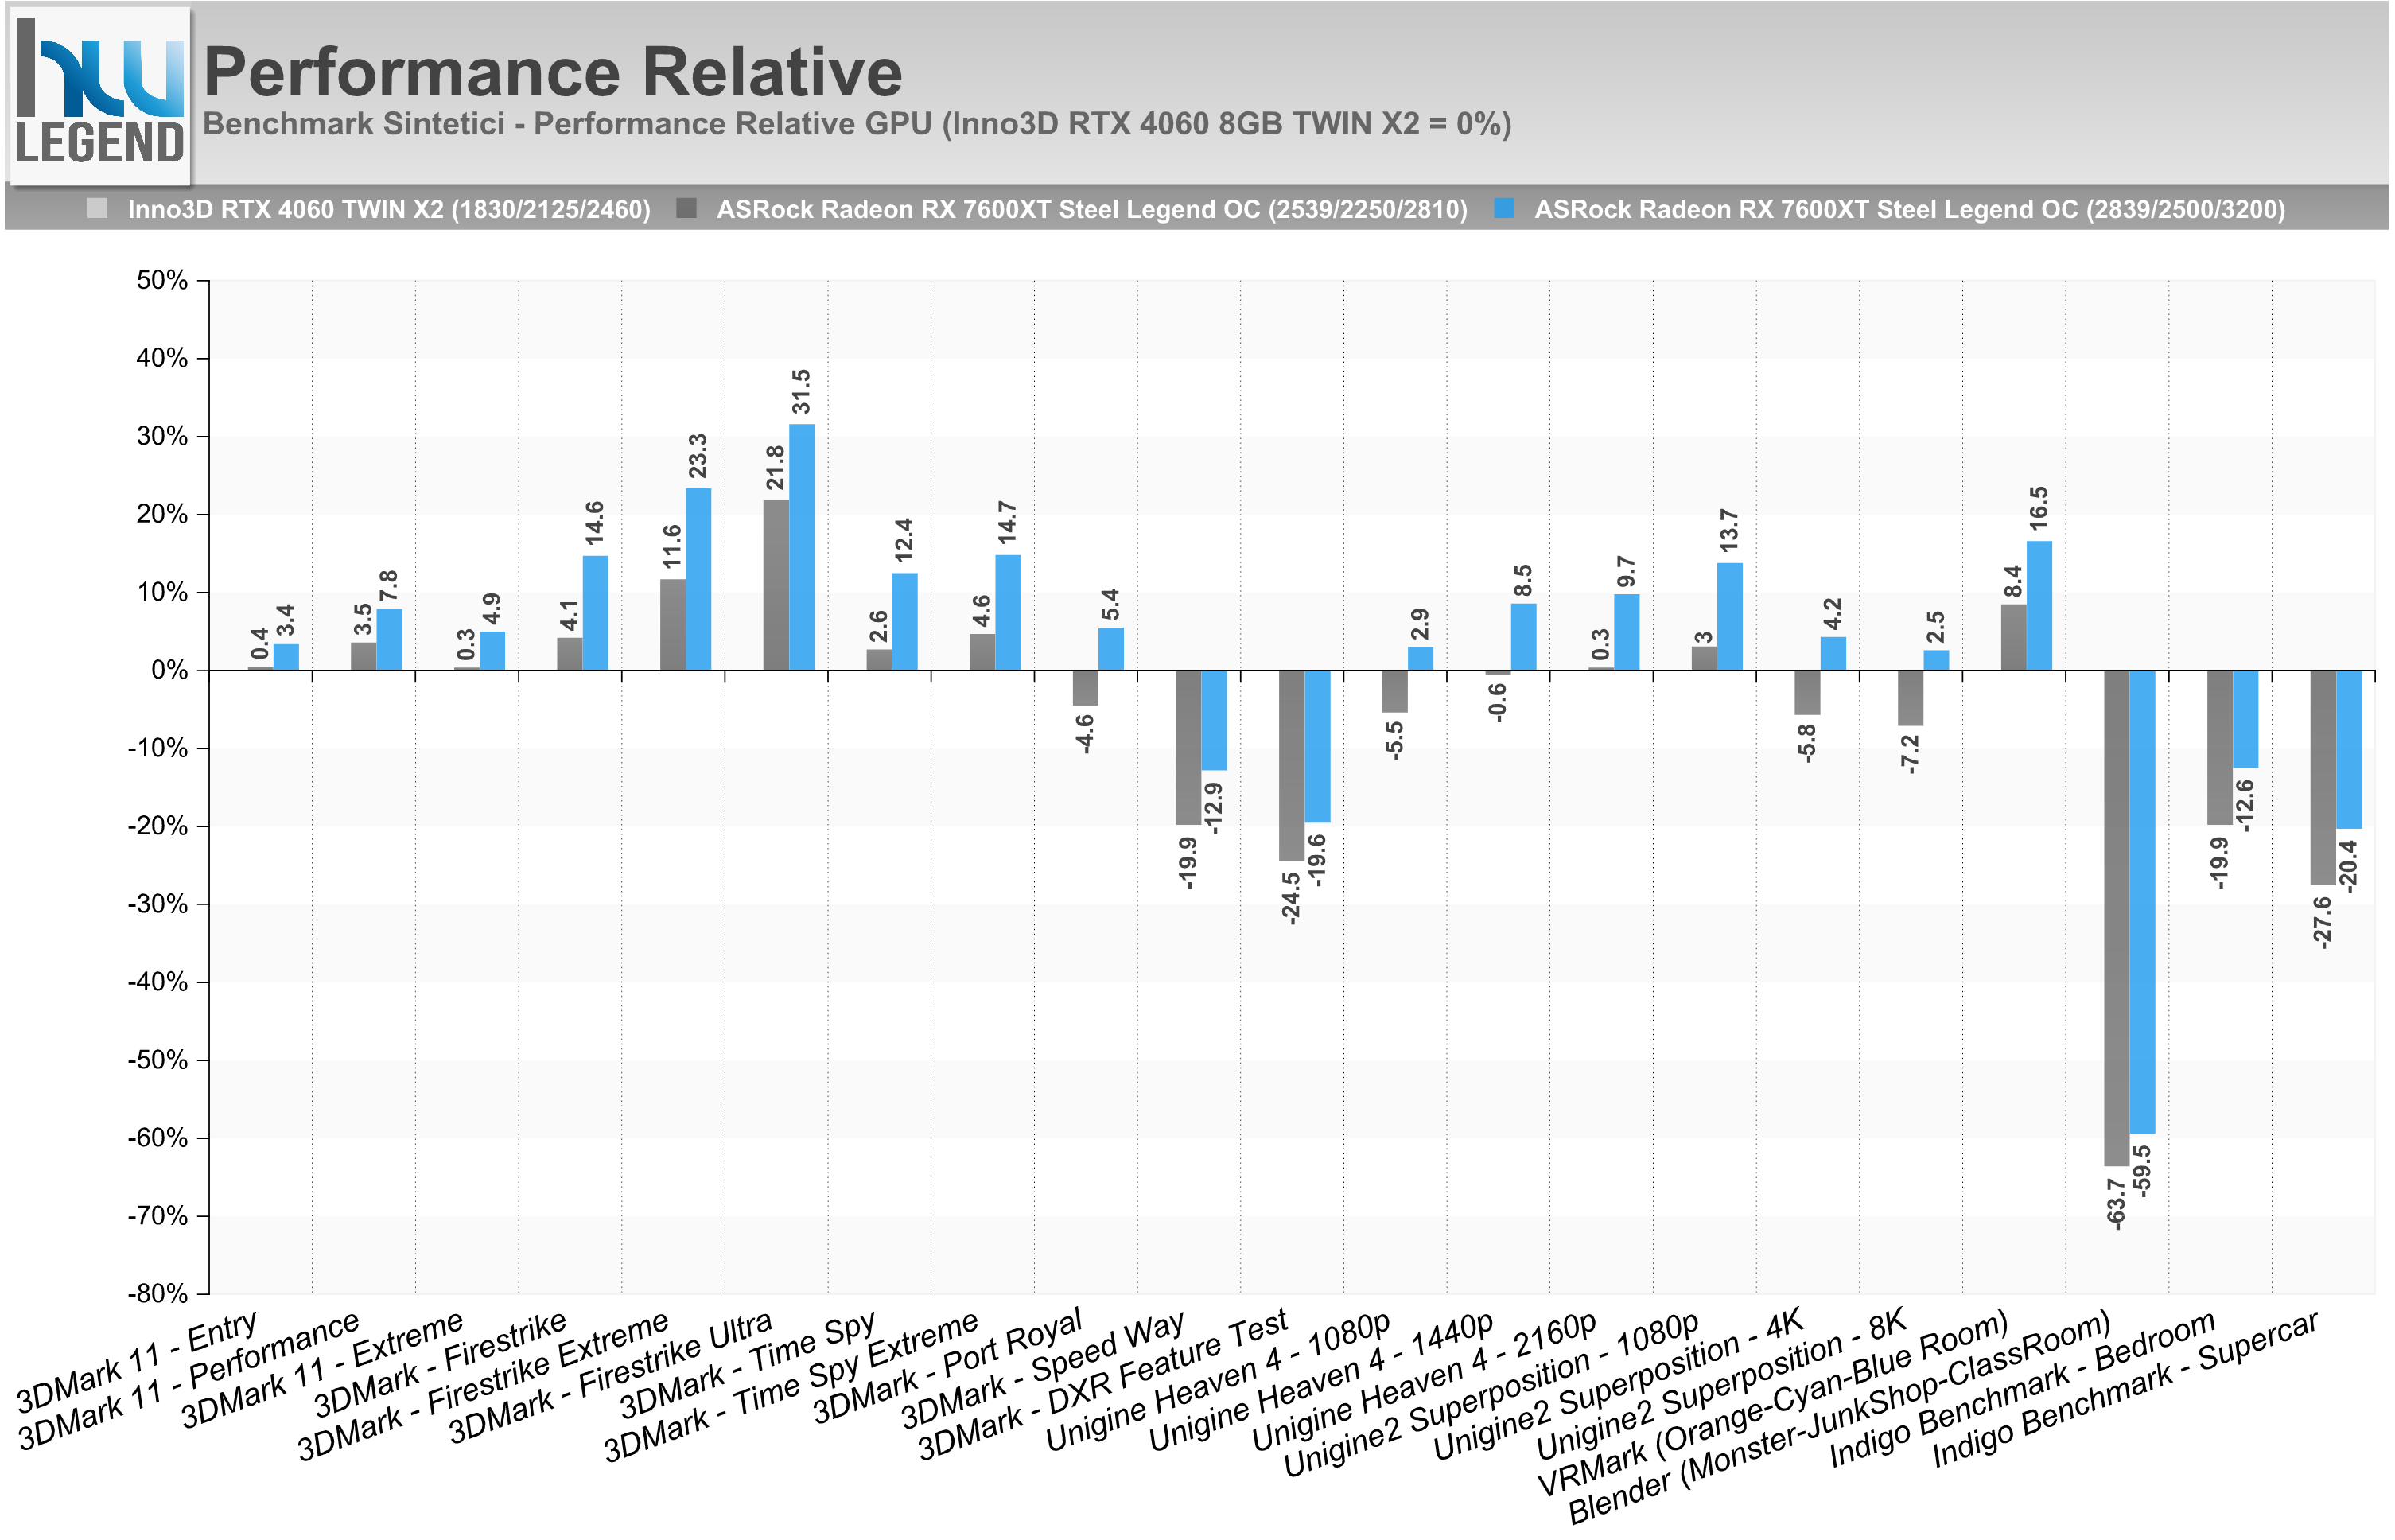Click the 30% y-axis label
This screenshot has width=2395, height=1540.
click(162, 436)
